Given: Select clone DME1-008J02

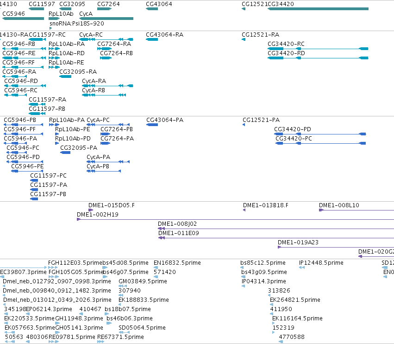Looking at the screenshot, I should tap(177, 224).
